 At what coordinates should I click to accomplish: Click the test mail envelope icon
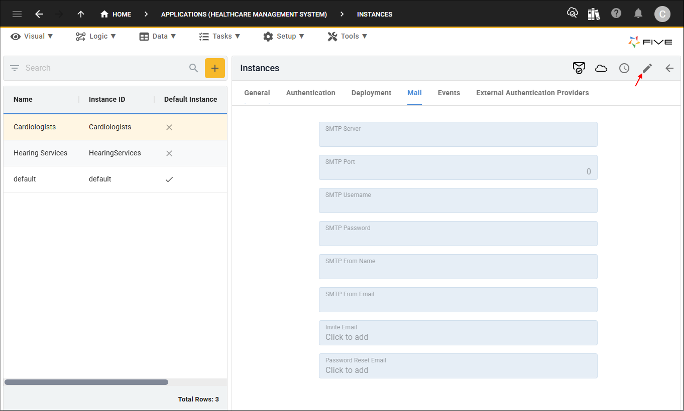579,68
